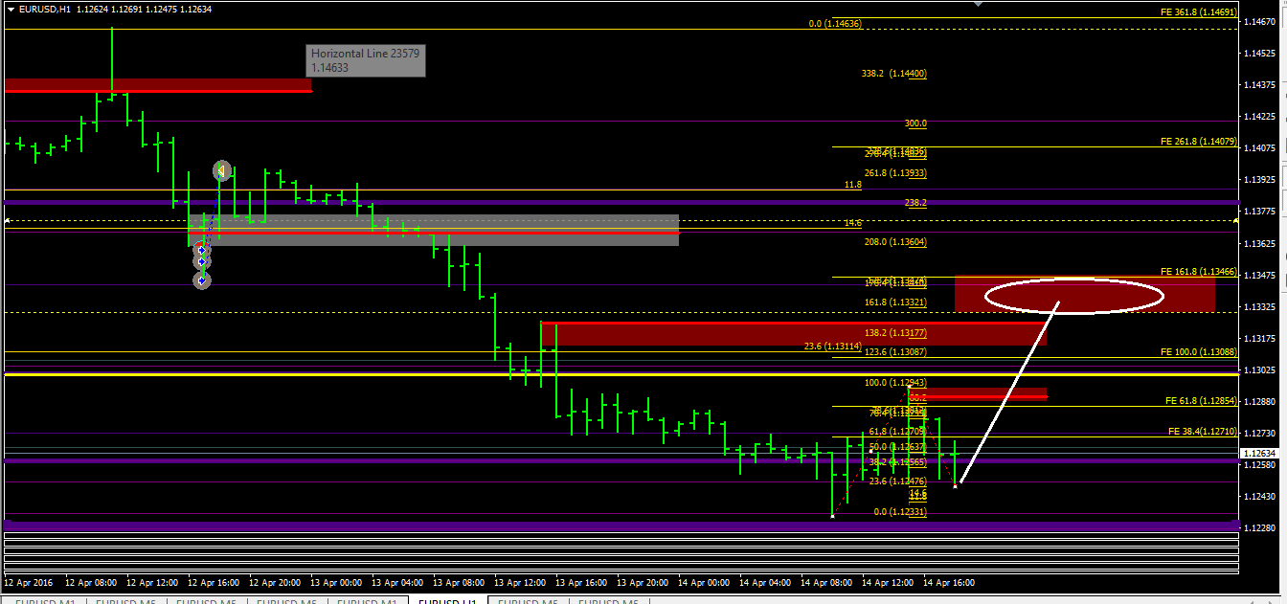Click the left arrowhead on the dashed yellow line

(8, 221)
